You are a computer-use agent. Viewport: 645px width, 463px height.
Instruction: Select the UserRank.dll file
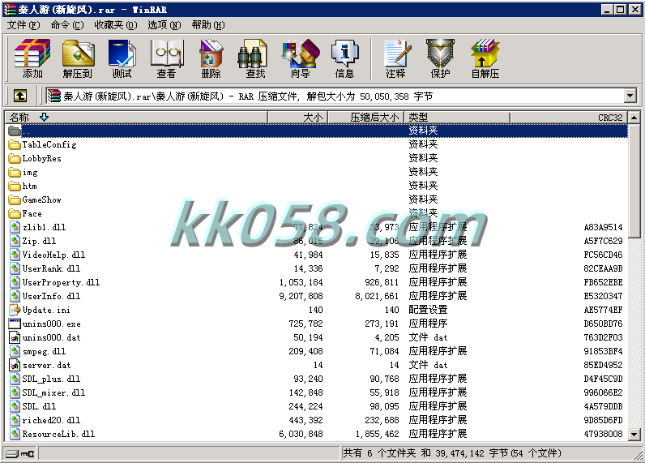317,268
